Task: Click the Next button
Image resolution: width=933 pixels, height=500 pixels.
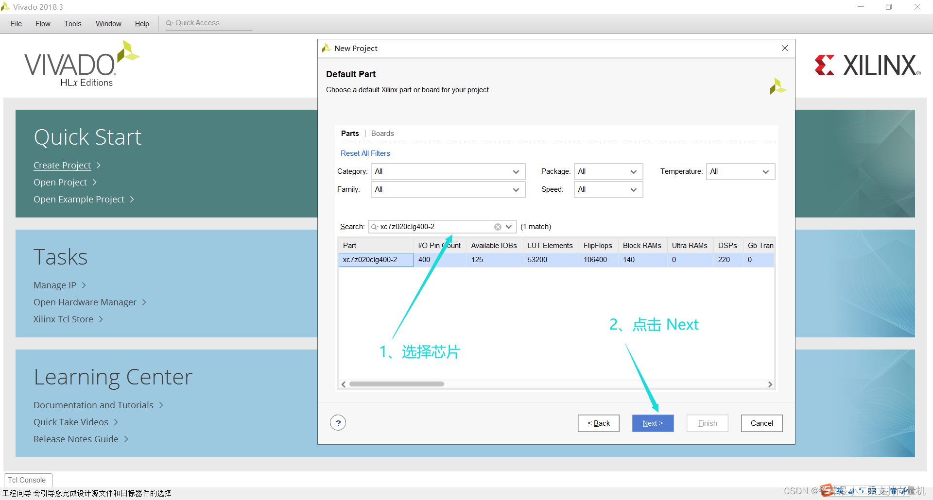Action: click(x=653, y=423)
